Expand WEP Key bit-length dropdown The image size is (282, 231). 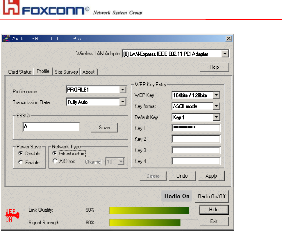point(216,95)
